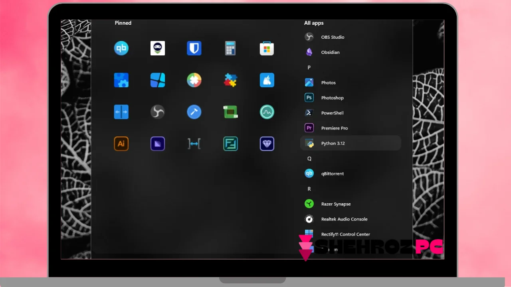The image size is (511, 287).
Task: Select the highlighted Python 3.12 entry
Action: (x=351, y=143)
